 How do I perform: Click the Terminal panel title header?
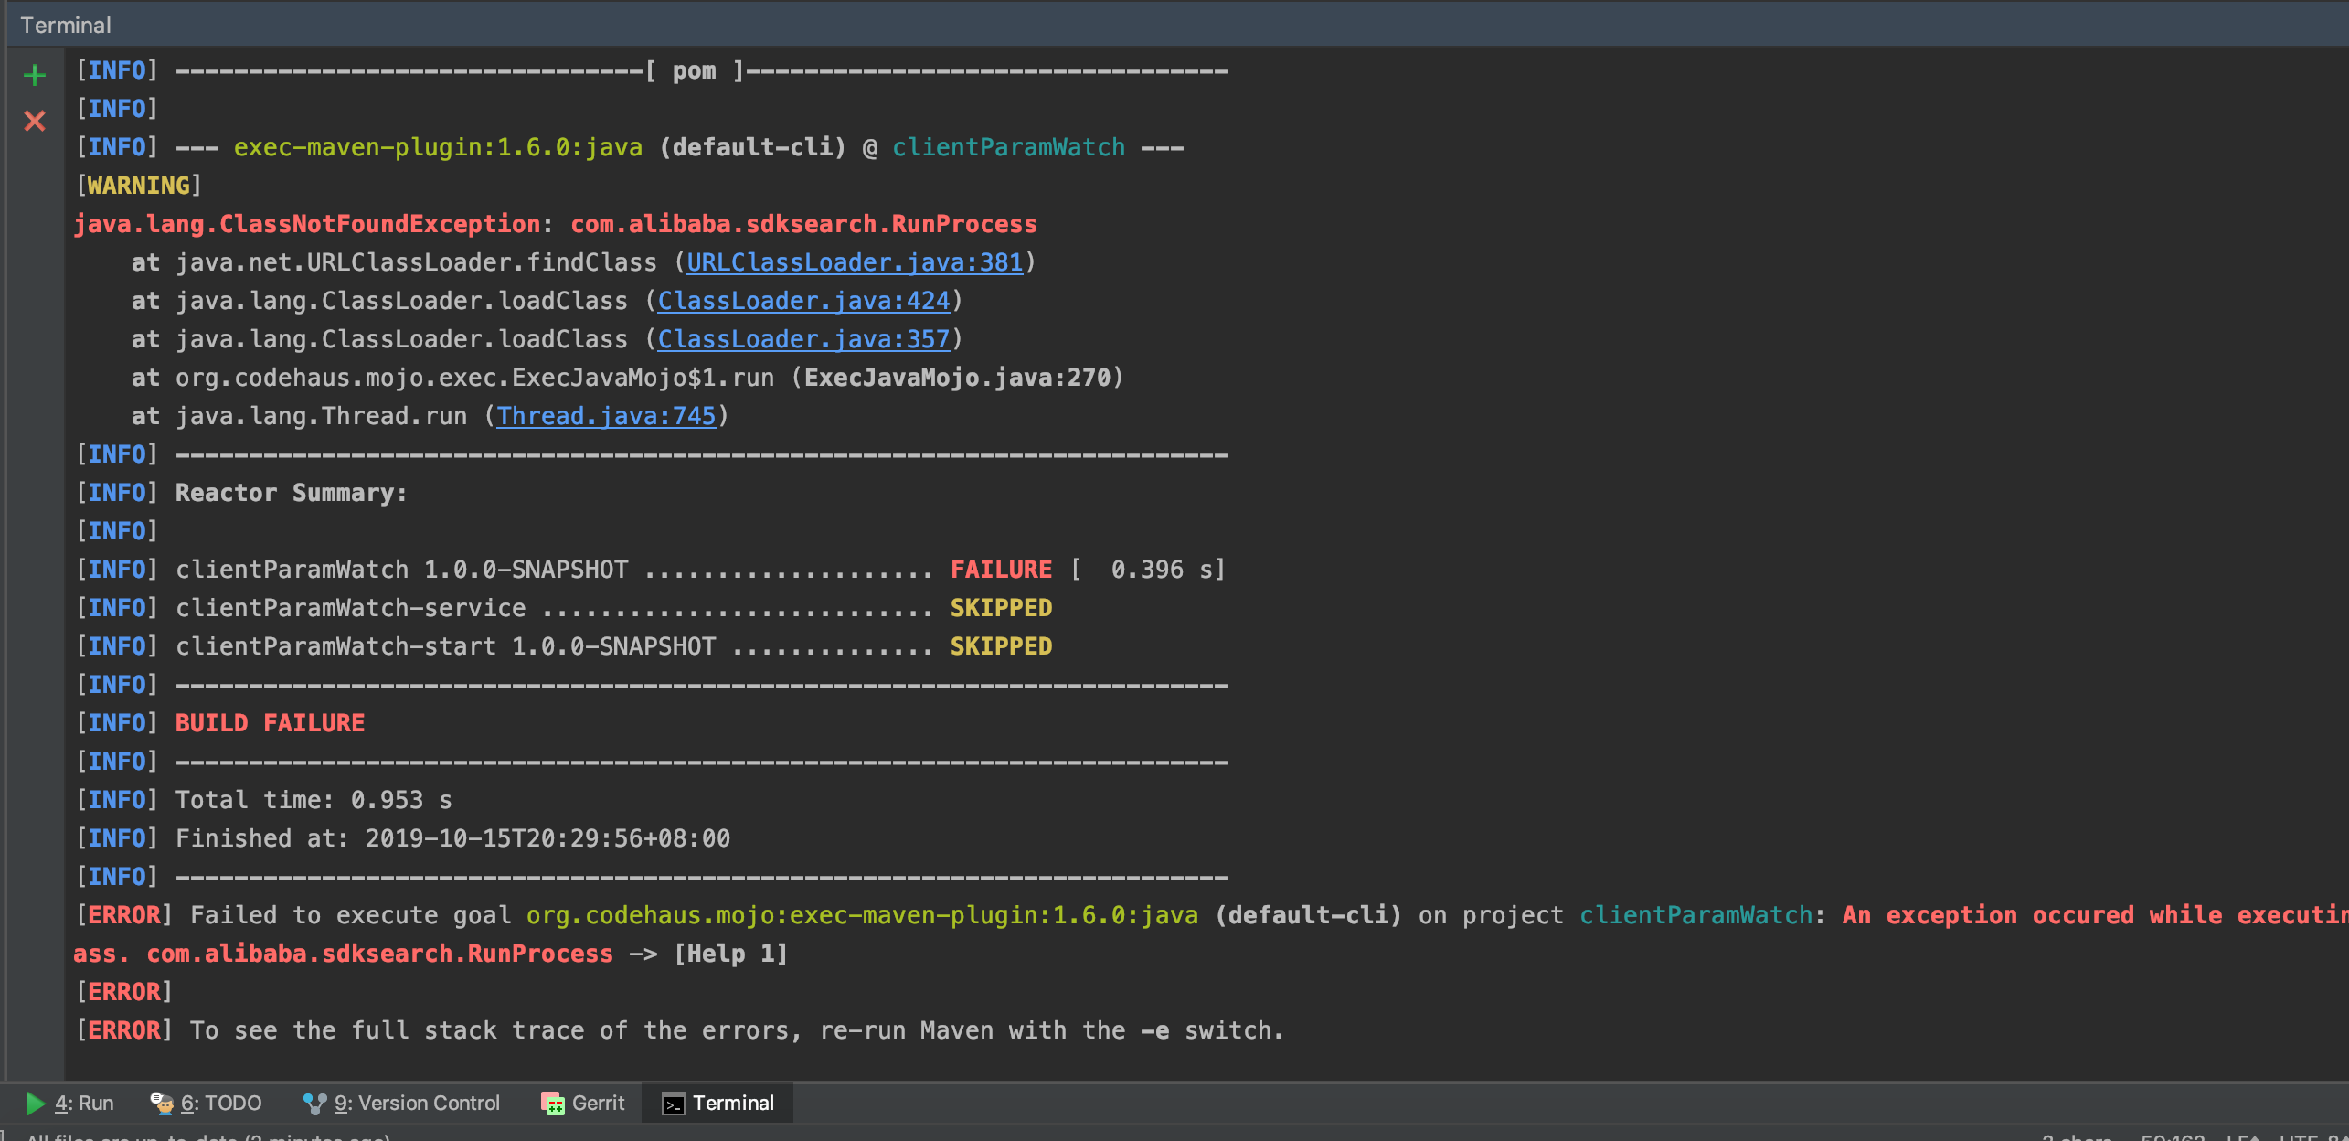(x=66, y=25)
